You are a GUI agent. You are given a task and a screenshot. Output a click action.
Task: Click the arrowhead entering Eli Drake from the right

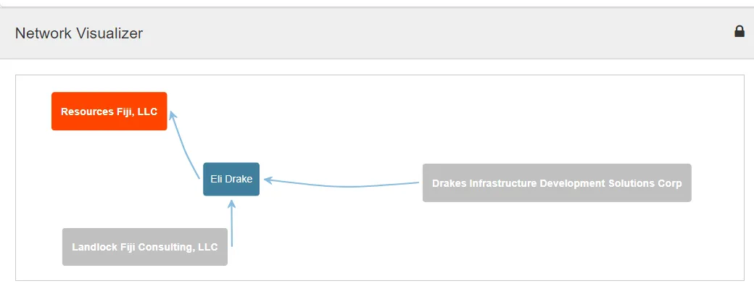tap(268, 180)
